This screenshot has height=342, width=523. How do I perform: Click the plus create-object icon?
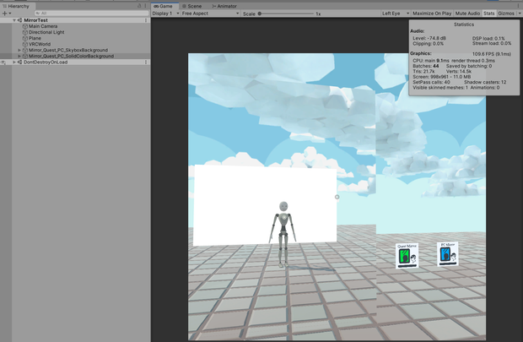(5, 14)
